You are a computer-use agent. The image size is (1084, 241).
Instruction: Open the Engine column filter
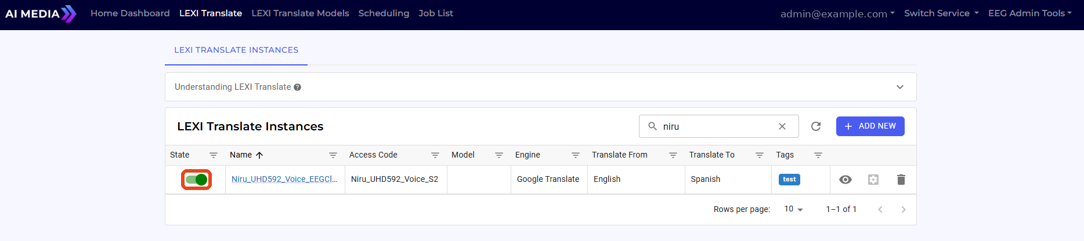(576, 155)
